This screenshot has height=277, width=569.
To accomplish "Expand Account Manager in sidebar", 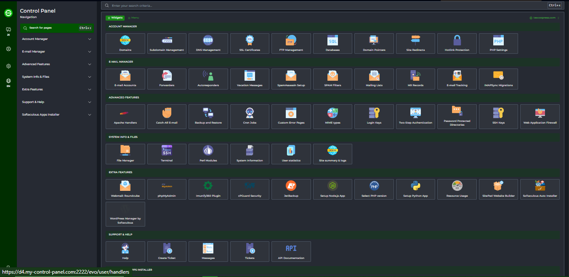I will [56, 39].
